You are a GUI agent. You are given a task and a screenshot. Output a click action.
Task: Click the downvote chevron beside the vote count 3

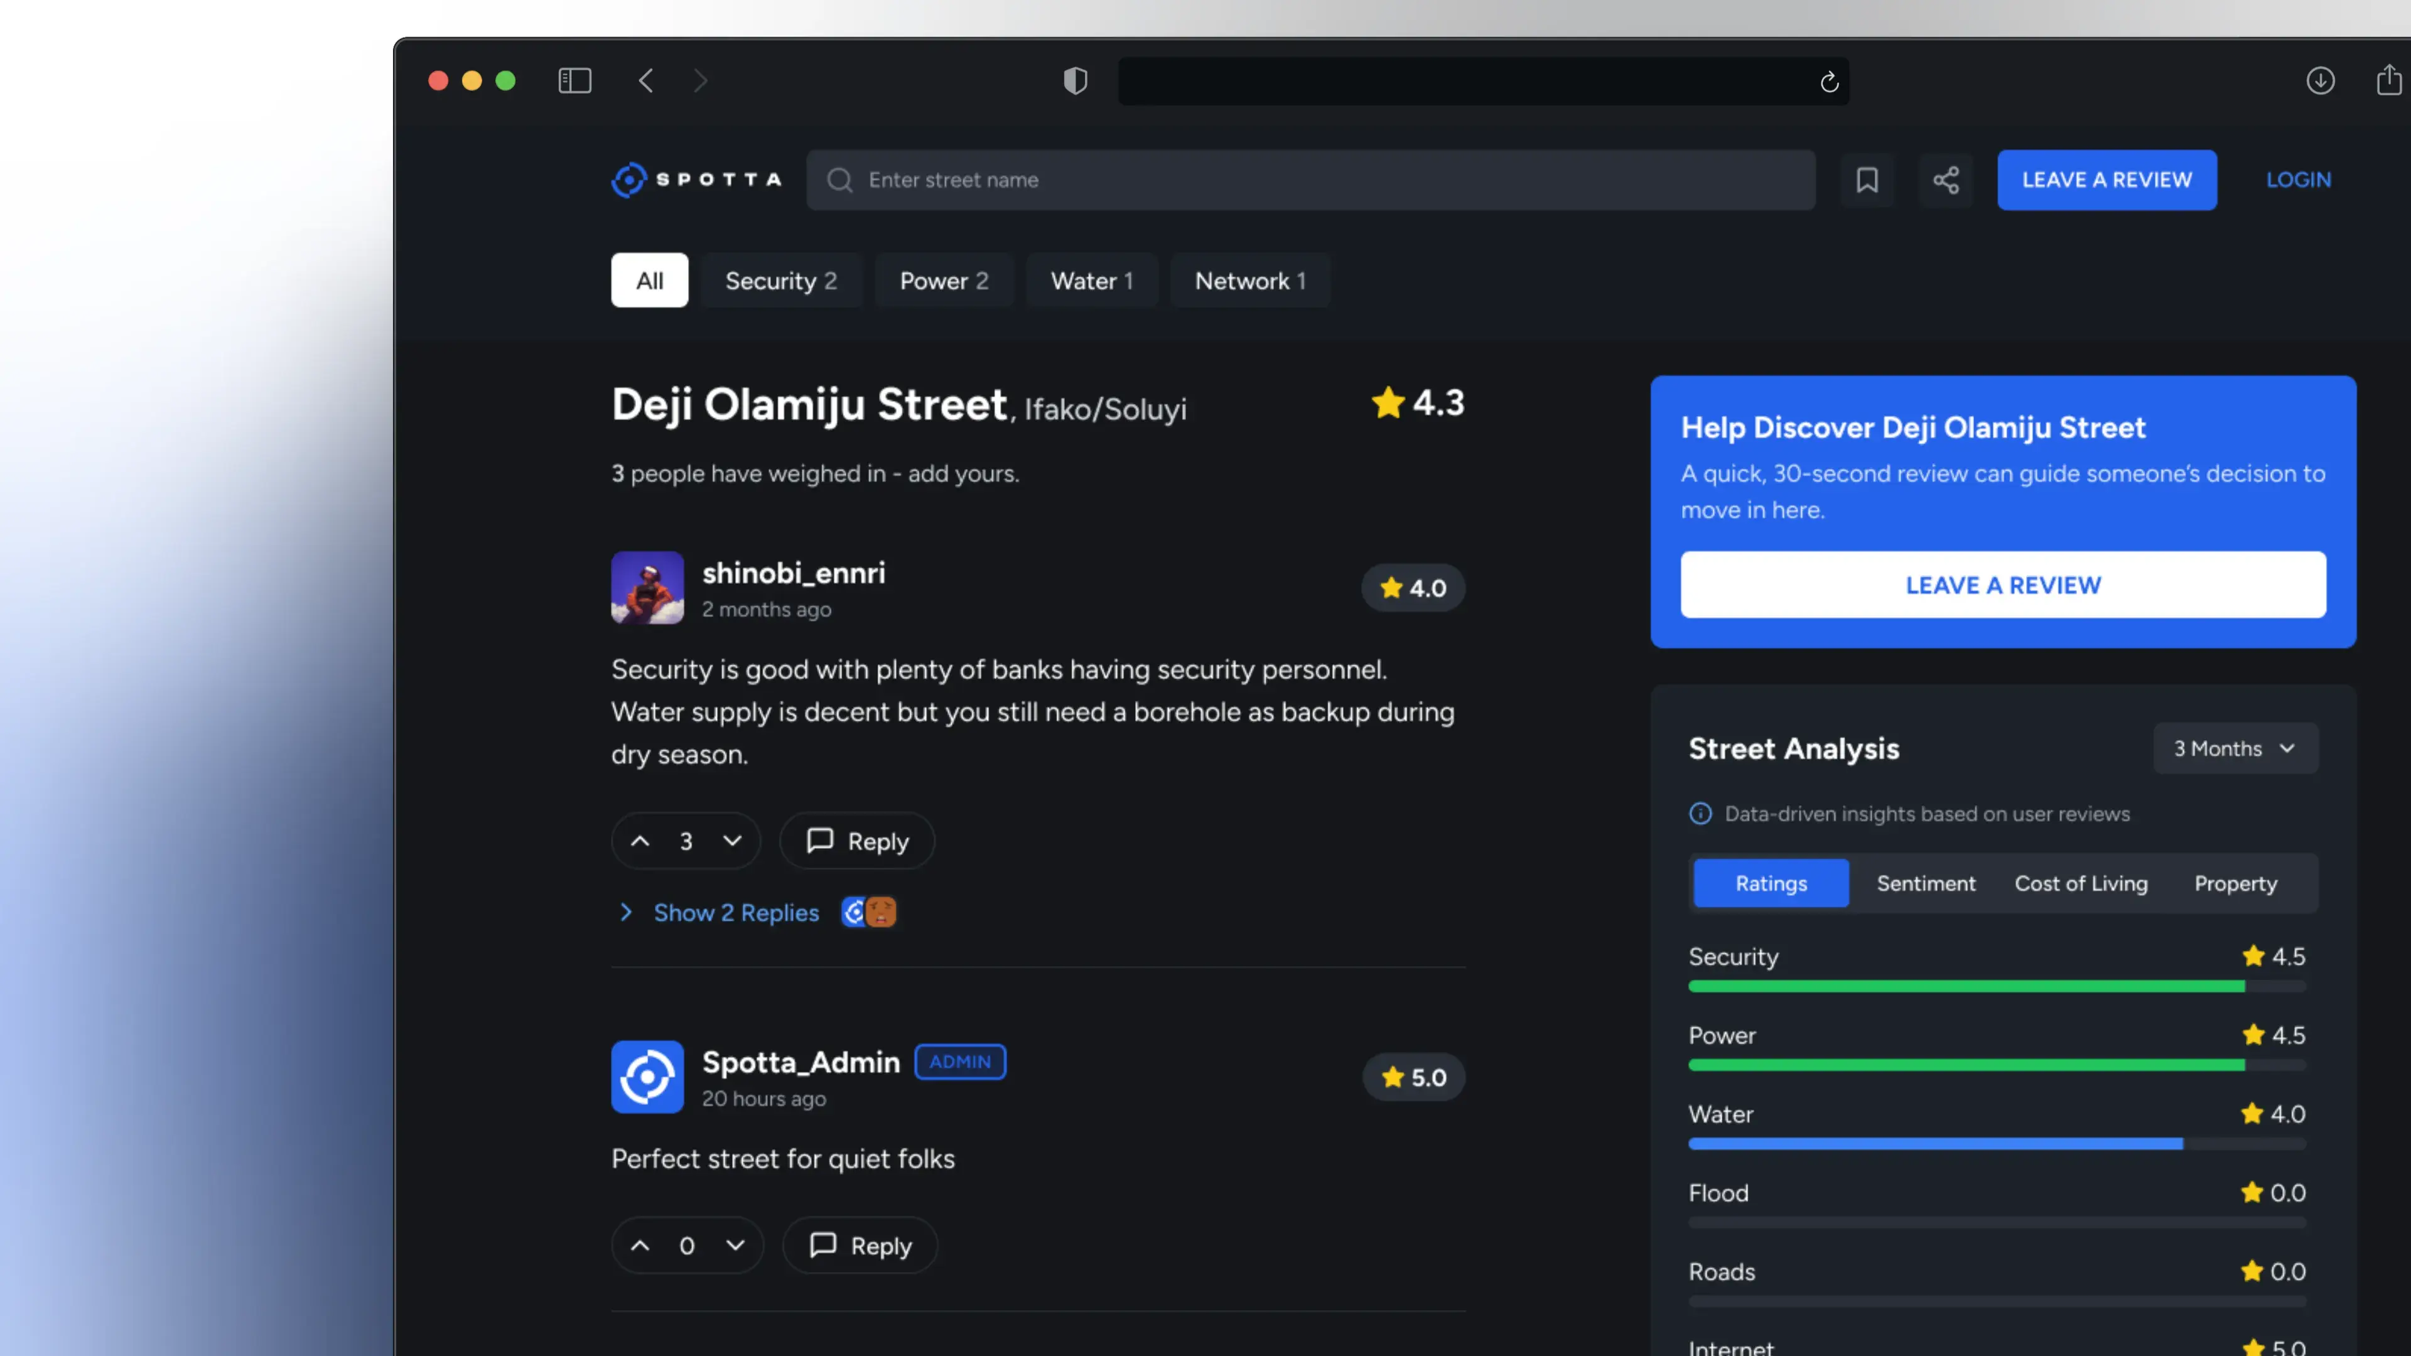(733, 841)
